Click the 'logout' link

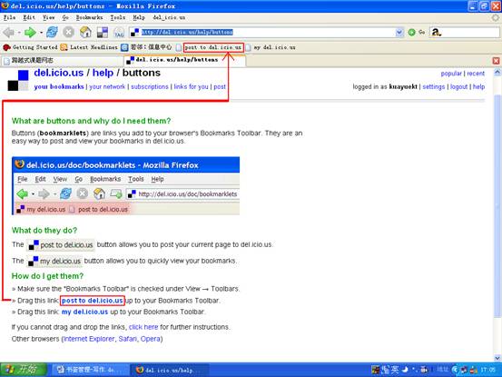[x=458, y=86]
